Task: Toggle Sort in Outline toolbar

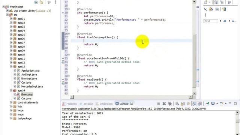Action: [x=205, y=9]
